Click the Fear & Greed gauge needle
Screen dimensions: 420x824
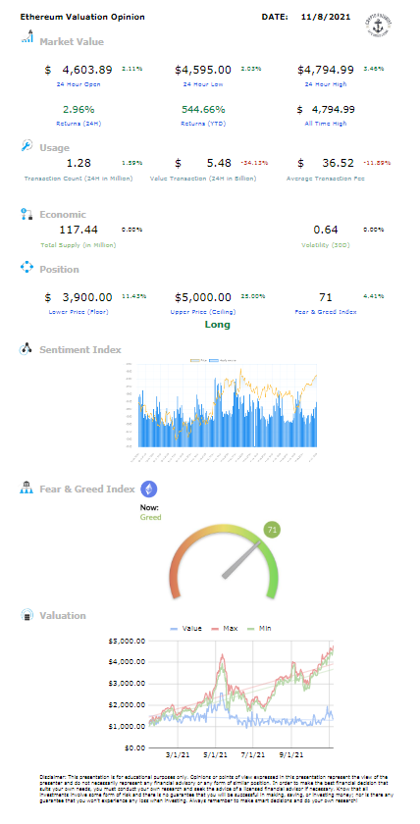pos(241,561)
